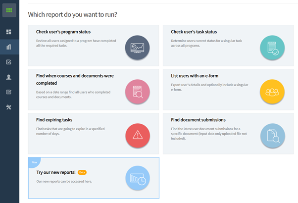Click the orange Beta badge
Viewport: 298px width, 203px height.
[x=82, y=172]
